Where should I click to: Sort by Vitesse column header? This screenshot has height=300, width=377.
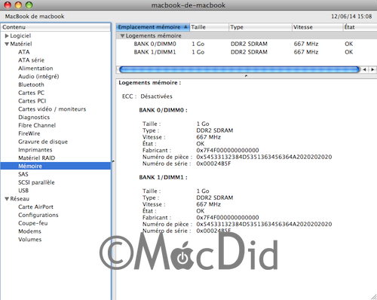tap(317, 27)
